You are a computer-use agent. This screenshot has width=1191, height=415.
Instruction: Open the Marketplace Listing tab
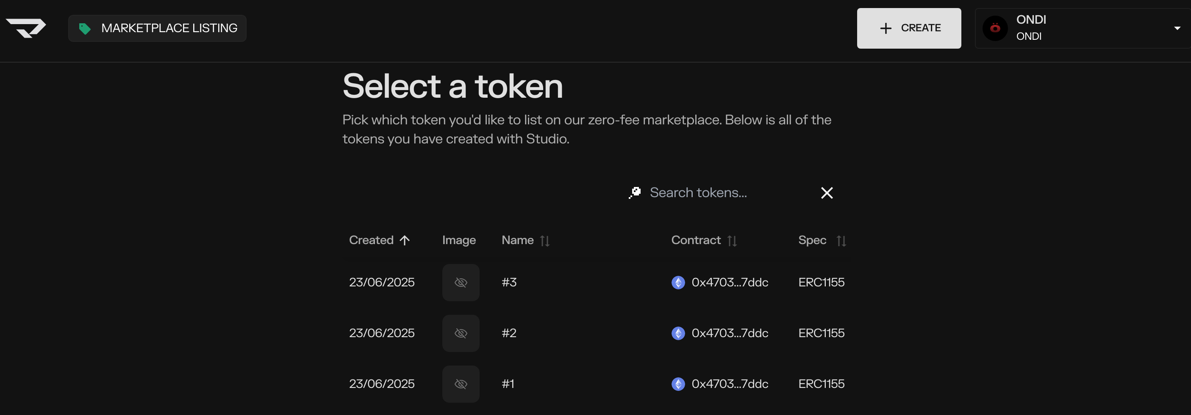[x=157, y=28]
